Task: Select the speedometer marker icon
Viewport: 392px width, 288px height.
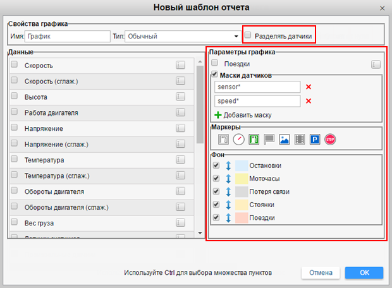Action: (238, 139)
